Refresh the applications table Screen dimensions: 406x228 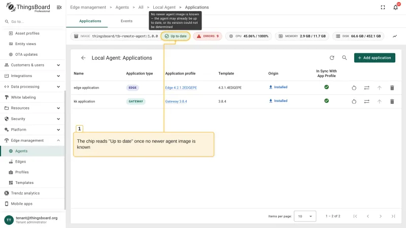(332, 58)
